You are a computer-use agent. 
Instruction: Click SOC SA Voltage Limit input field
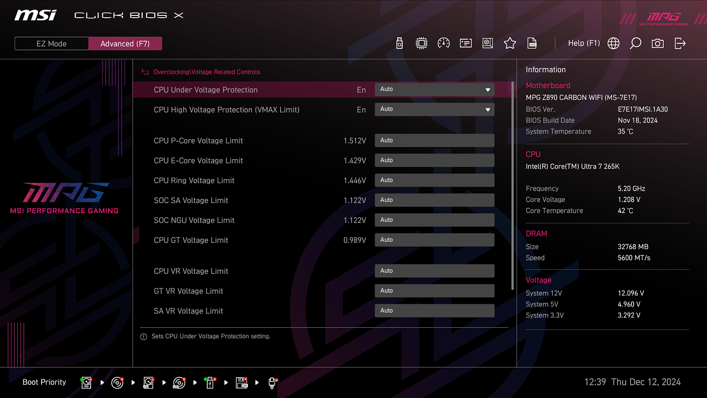click(x=434, y=200)
